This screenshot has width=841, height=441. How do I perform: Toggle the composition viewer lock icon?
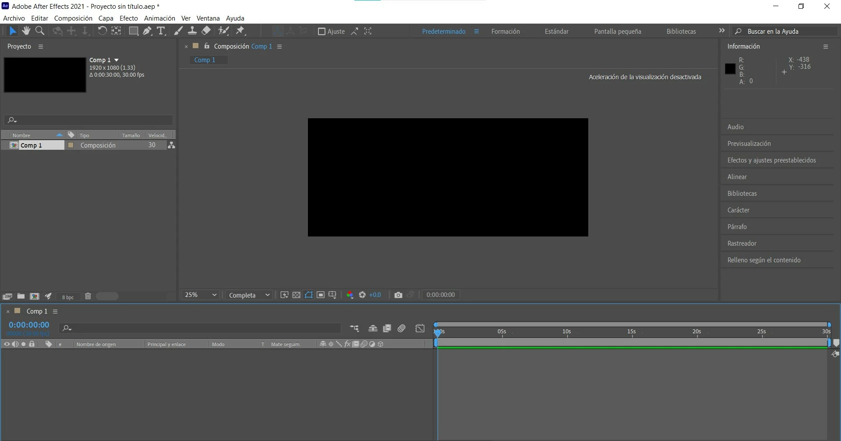pos(207,46)
